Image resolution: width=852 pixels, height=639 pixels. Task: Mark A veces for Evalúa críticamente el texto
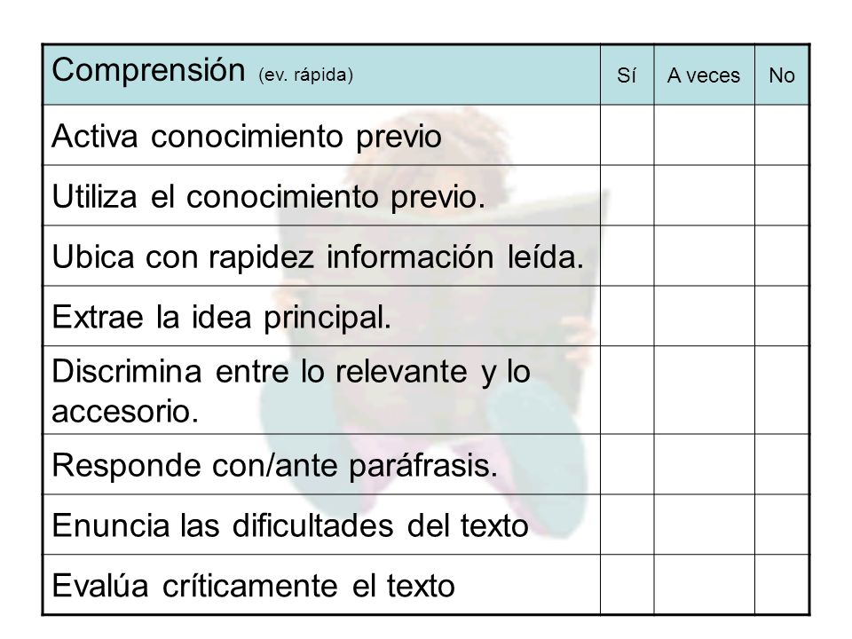tap(704, 585)
